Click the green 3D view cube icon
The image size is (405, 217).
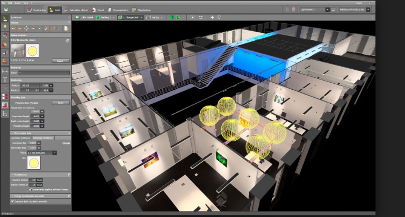coord(172,17)
